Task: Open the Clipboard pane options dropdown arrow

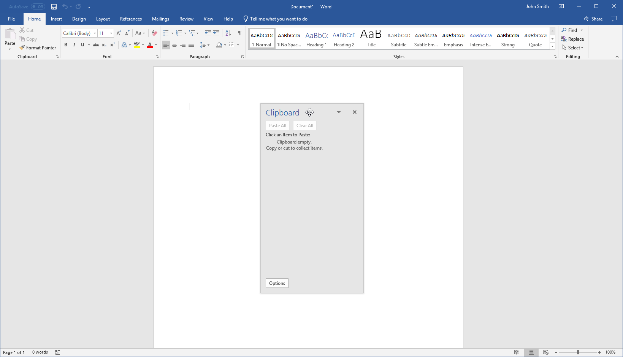Action: (339, 112)
